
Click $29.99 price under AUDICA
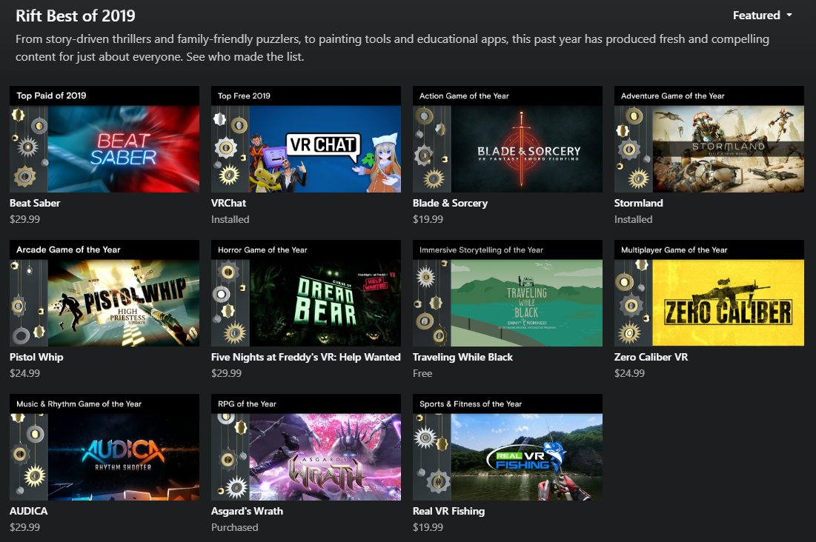24,527
